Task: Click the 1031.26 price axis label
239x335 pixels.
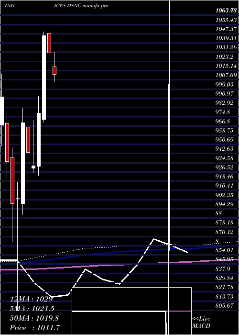Action: tap(226, 47)
